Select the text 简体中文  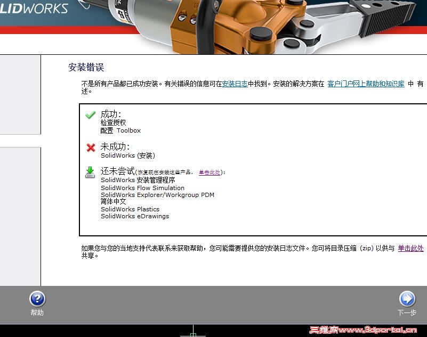tap(114, 202)
